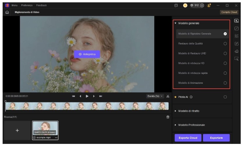This screenshot has width=244, height=148.
Task: Open the Feedback menu
Action: [x=41, y=5]
